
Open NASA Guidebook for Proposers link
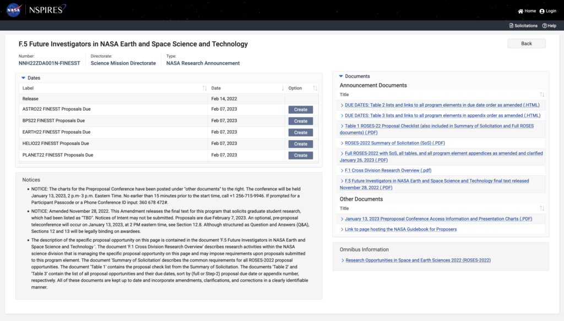tap(401, 229)
